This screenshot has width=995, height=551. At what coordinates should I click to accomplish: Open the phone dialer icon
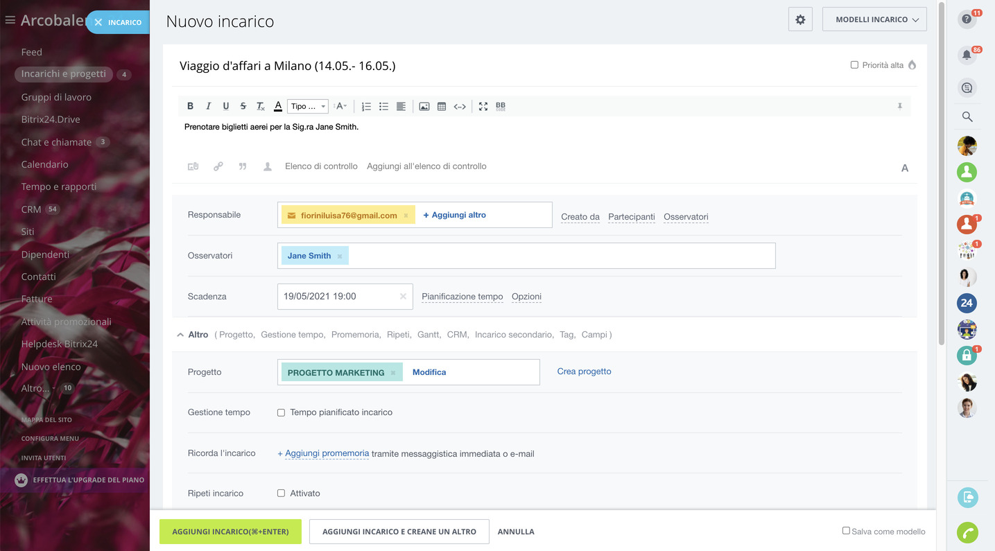click(967, 533)
